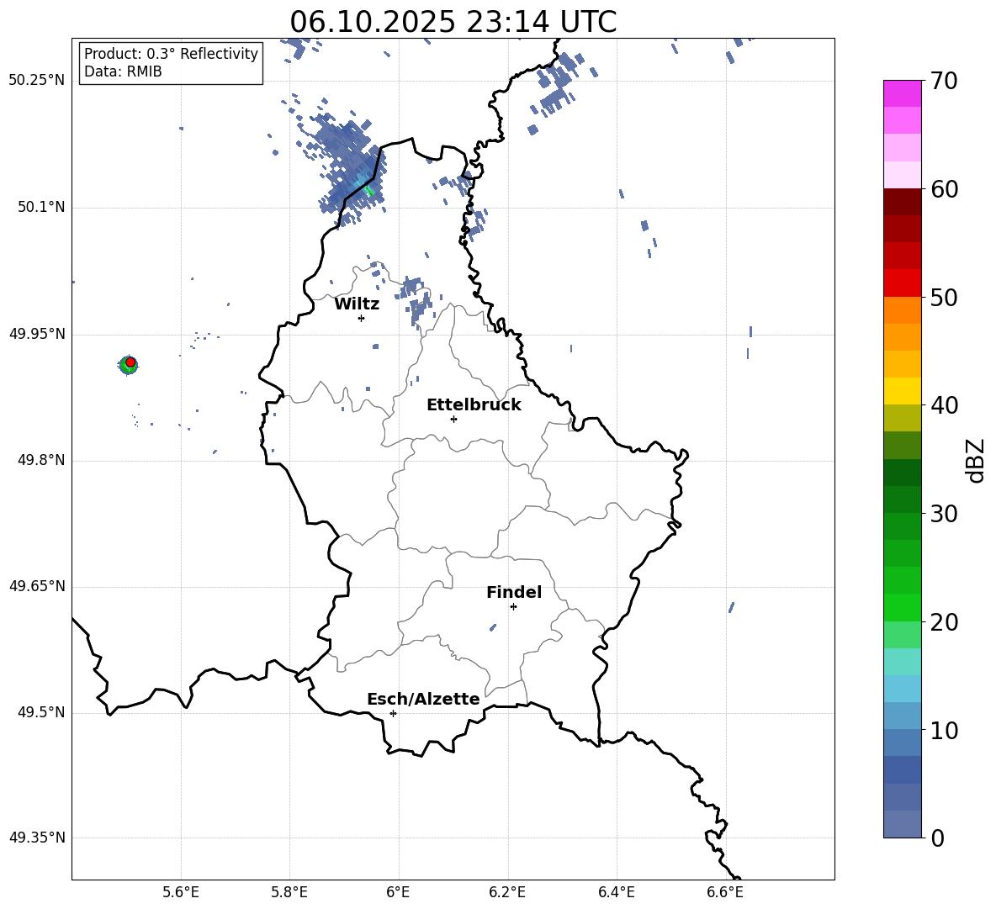Click the colorbar tick value 10
The width and height of the screenshot is (996, 909).
click(944, 730)
